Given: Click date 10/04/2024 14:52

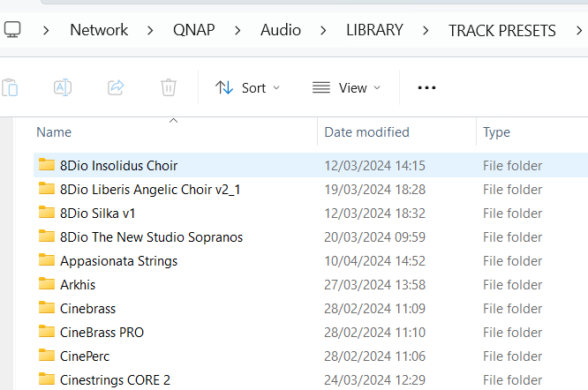Looking at the screenshot, I should [x=374, y=261].
